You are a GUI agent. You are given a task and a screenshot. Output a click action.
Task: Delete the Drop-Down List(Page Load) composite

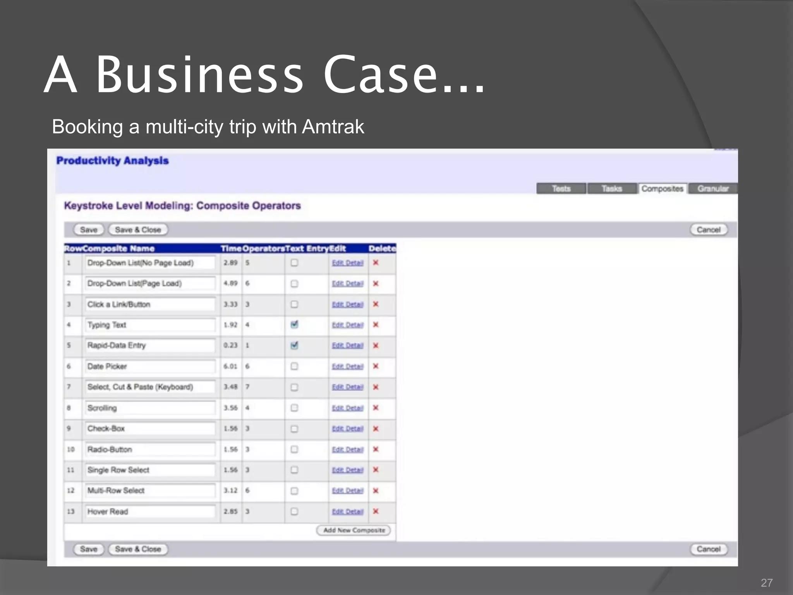(x=375, y=284)
